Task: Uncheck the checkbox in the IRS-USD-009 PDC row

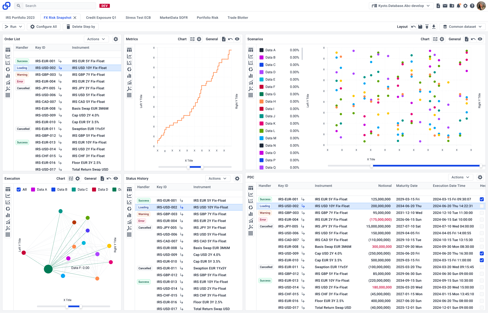Action: 482,253
